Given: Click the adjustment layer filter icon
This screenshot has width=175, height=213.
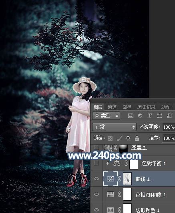Looking at the screenshot, I should pyautogui.click(x=140, y=116).
